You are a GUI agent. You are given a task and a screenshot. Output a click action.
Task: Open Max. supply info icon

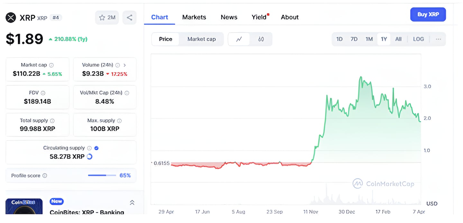coord(119,121)
